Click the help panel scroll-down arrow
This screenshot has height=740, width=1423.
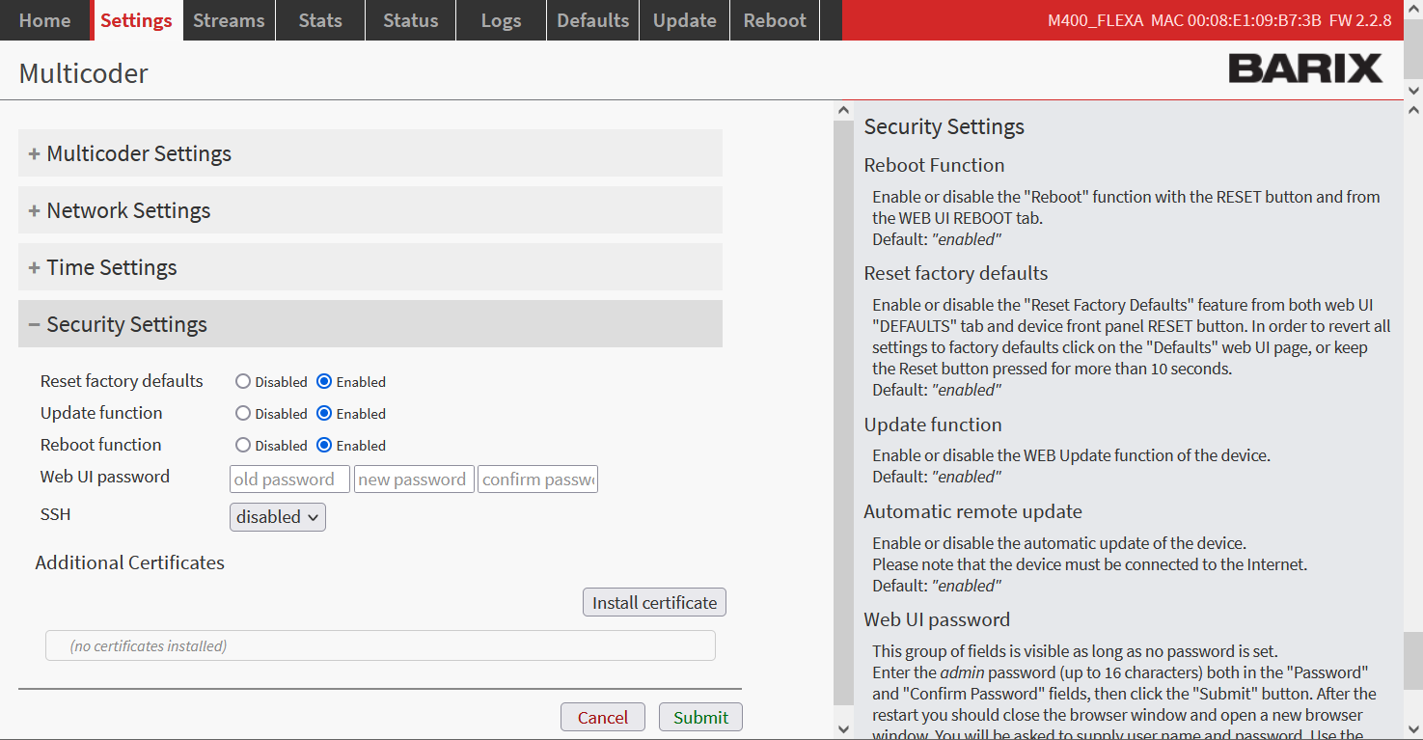(1413, 728)
